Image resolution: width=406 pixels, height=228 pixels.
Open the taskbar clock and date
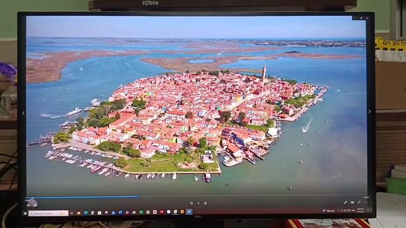360,210
